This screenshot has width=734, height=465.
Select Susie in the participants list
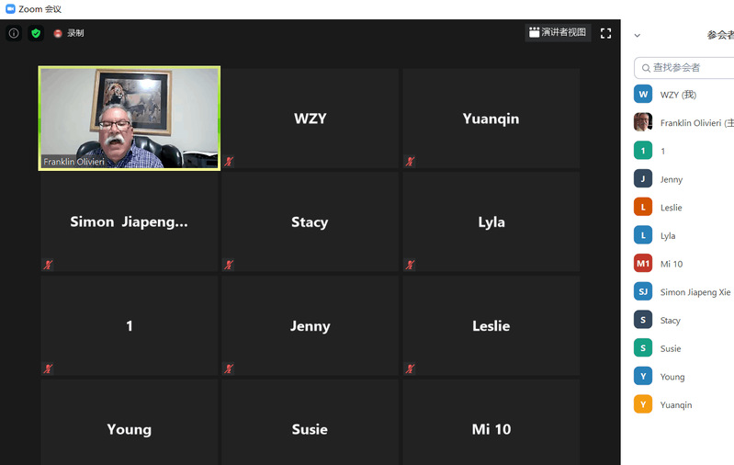(x=671, y=348)
